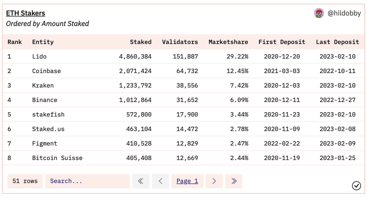Go to the first page double-chevron
Viewport: 367px width, 198px height.
141,181
